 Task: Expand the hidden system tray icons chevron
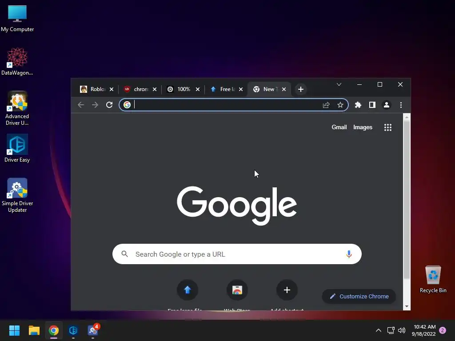(379, 330)
